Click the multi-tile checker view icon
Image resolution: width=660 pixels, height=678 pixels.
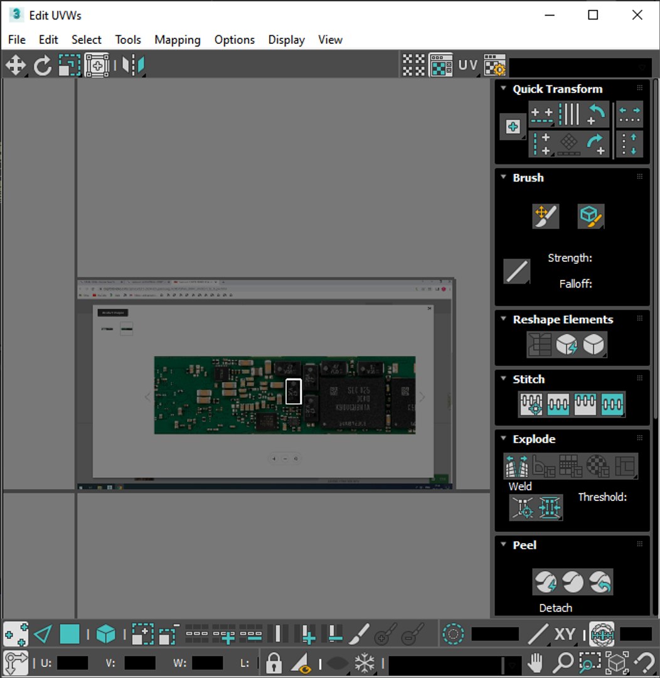point(413,65)
